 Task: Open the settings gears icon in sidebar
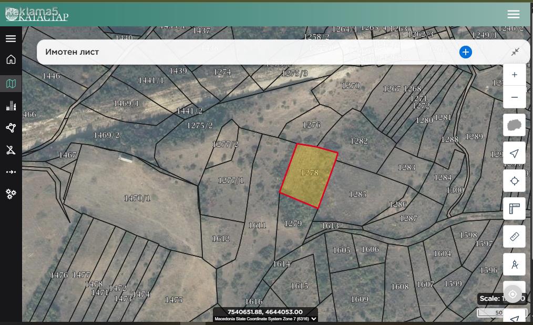click(11, 194)
